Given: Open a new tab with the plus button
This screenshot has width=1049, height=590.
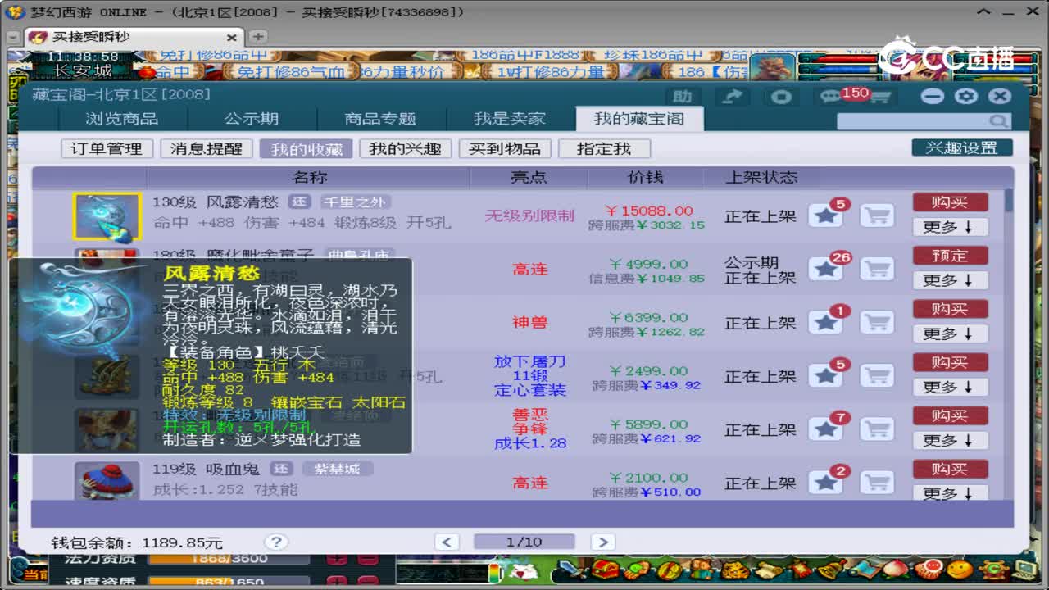Looking at the screenshot, I should pos(257,37).
